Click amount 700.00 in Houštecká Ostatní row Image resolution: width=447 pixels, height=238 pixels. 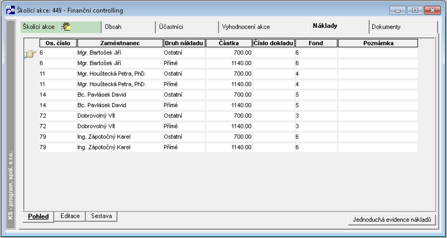[229, 74]
